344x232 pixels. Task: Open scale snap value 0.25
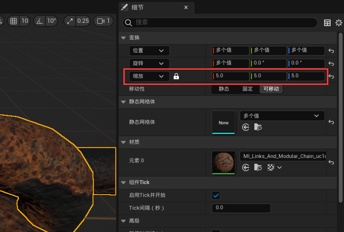[x=83, y=21]
